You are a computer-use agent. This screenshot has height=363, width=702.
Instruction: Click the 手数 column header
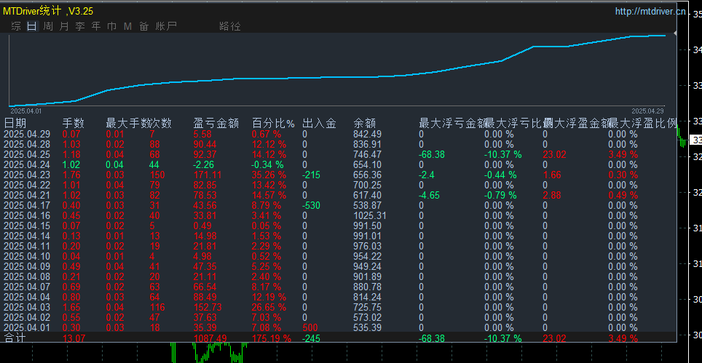pyautogui.click(x=73, y=123)
